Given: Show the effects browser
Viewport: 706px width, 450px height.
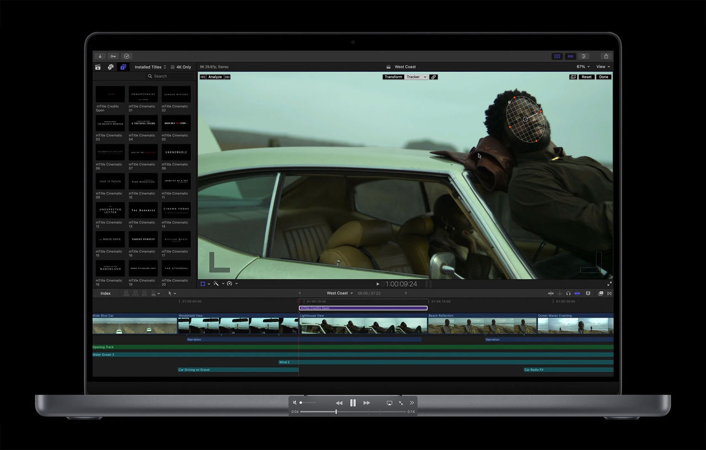Looking at the screenshot, I should [601, 293].
